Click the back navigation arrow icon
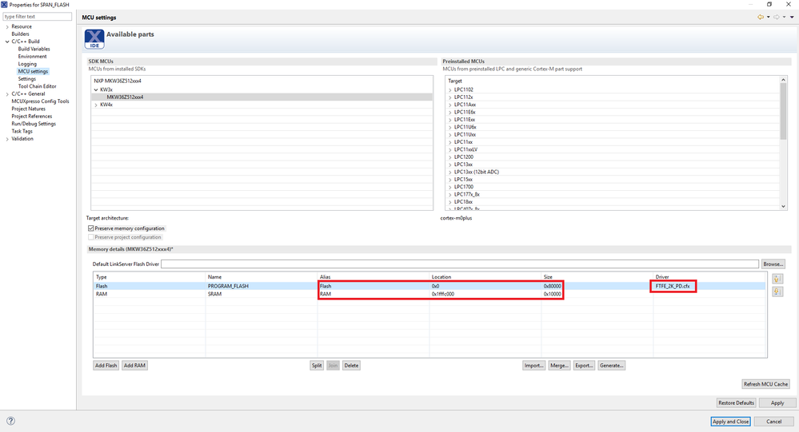Image resolution: width=799 pixels, height=432 pixels. click(761, 17)
